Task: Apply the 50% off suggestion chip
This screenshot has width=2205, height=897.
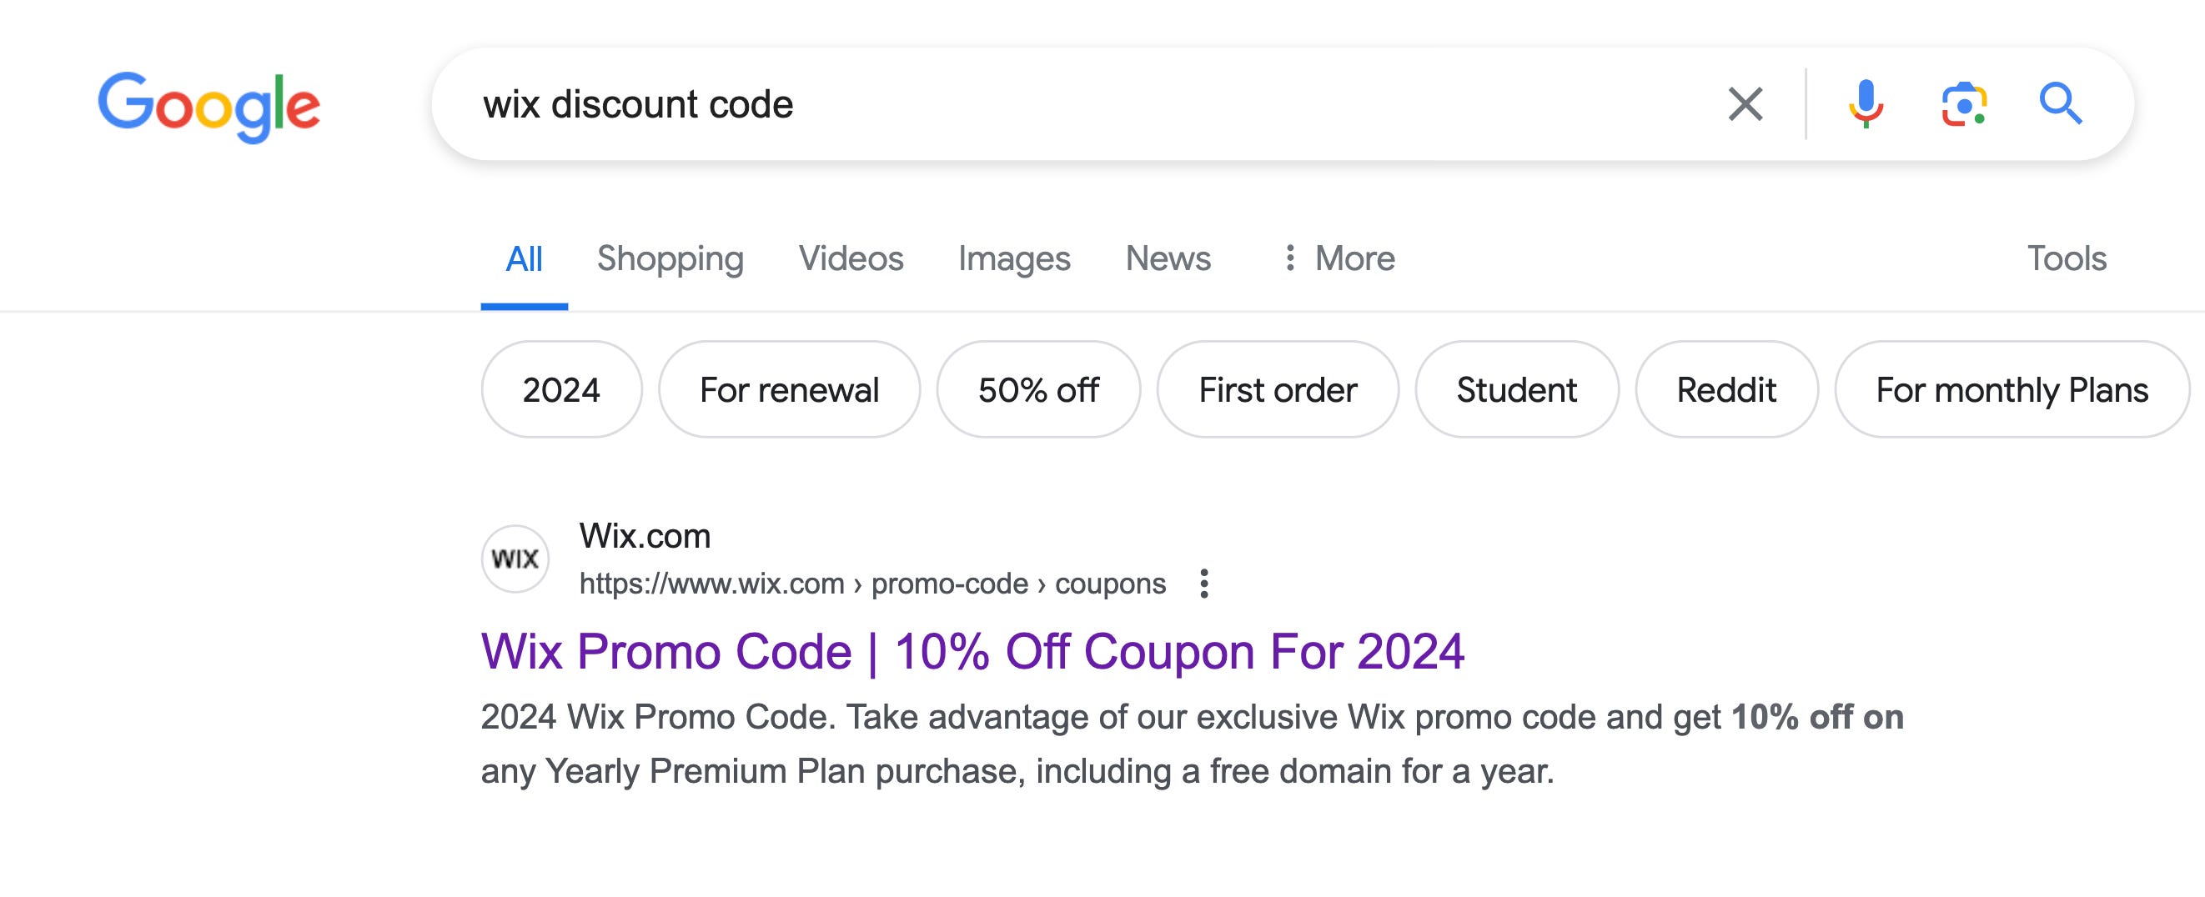Action: coord(1037,390)
